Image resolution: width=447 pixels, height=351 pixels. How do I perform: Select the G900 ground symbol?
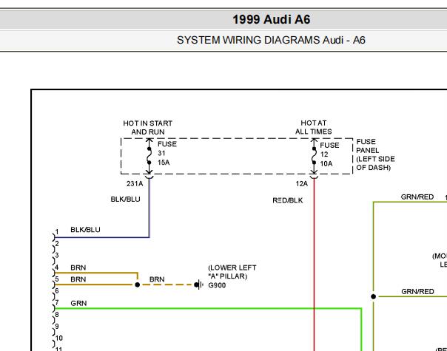[198, 284]
